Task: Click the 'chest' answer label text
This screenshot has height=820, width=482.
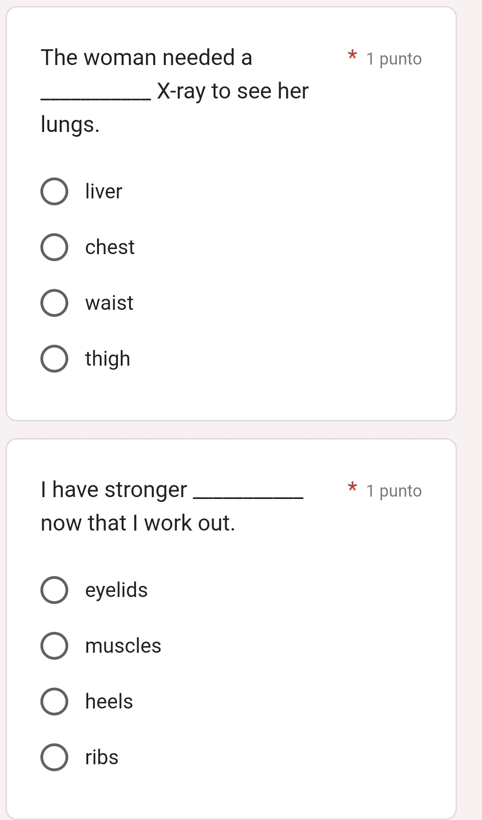Action: point(110,247)
